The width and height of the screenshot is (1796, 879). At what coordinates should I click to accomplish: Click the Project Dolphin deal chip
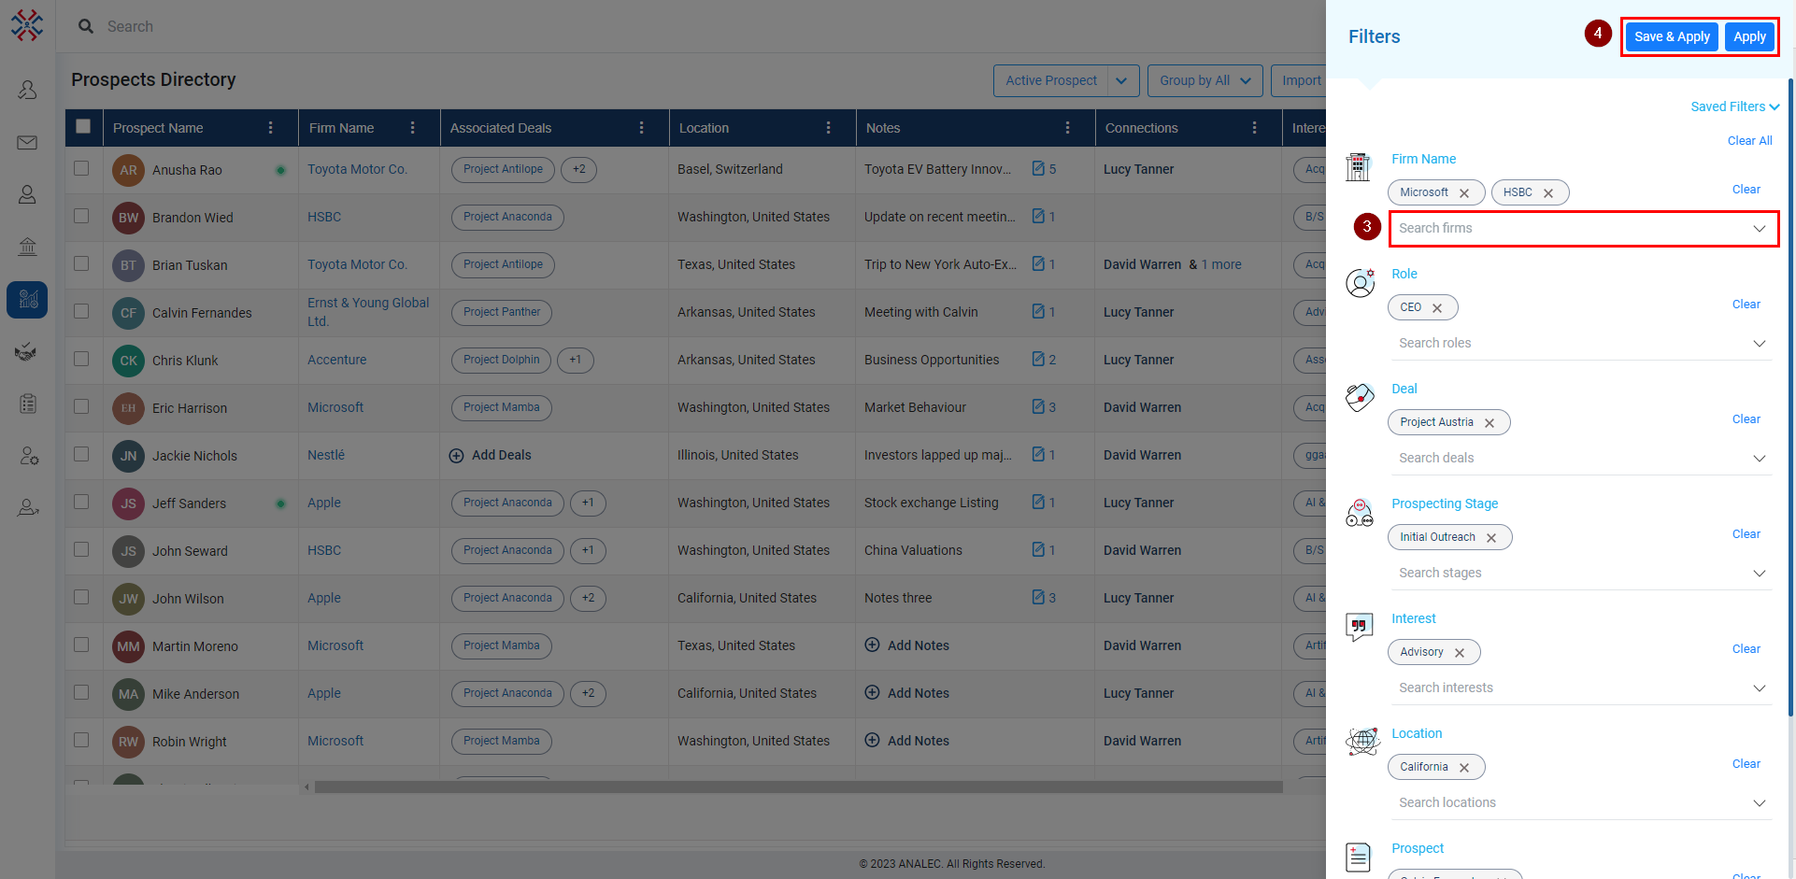click(x=502, y=360)
